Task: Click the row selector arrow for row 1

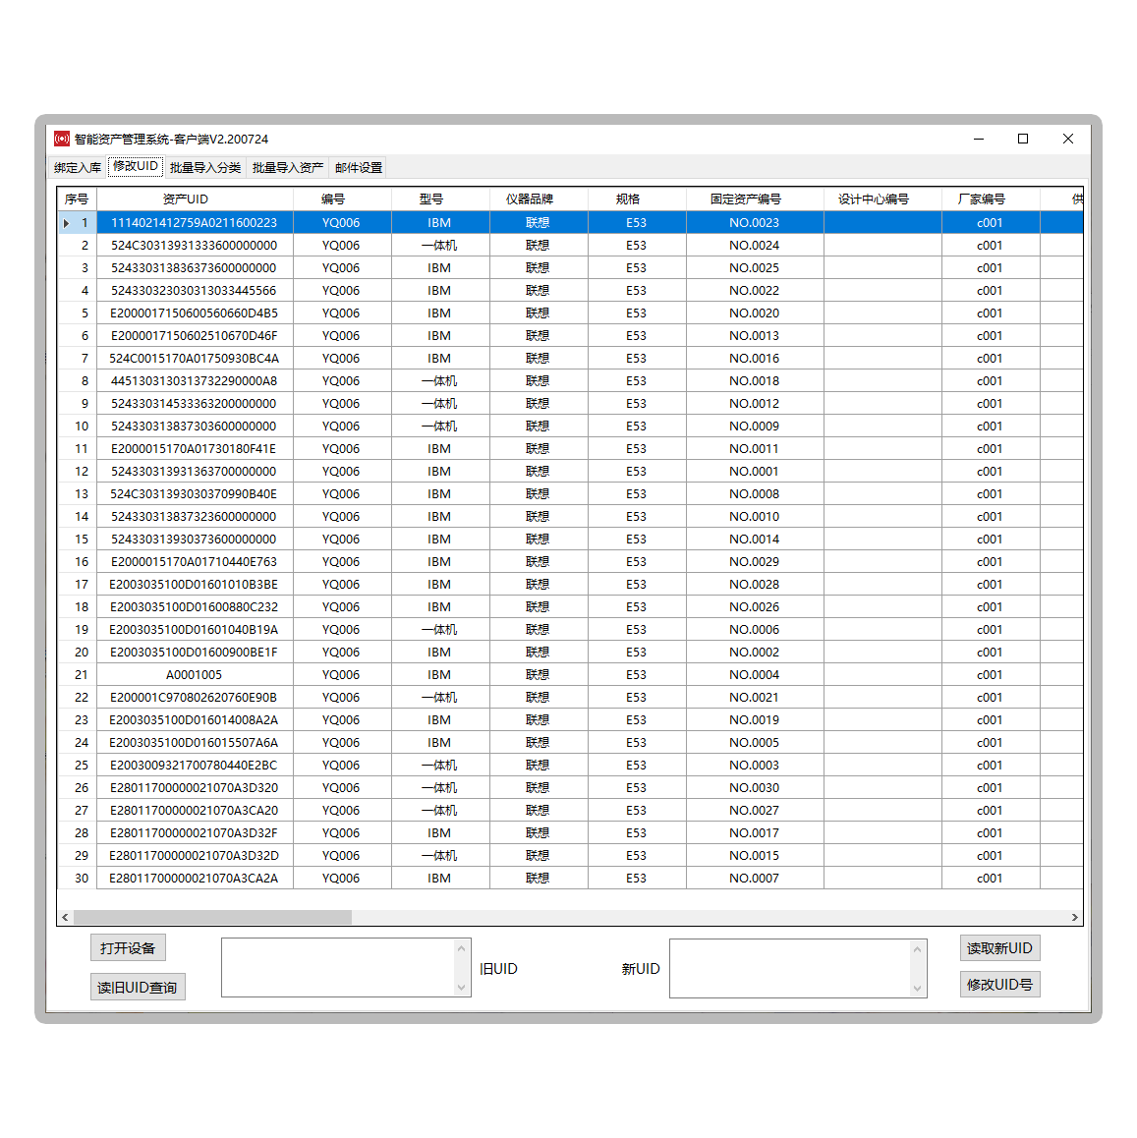Action: [67, 223]
